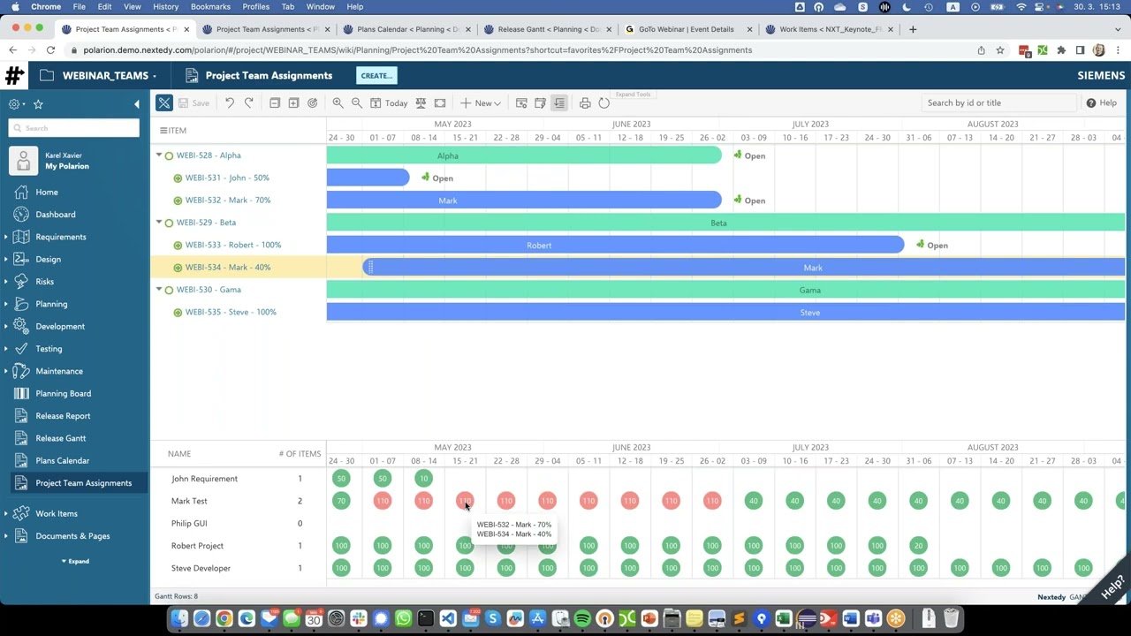Jump to Today on the timeline

point(389,103)
